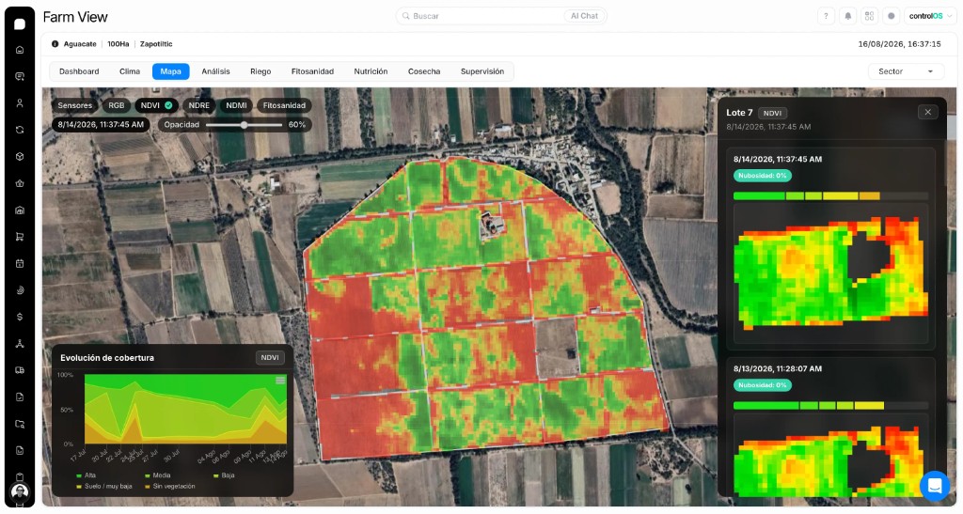Image resolution: width=963 pixels, height=514 pixels.
Task: Toggle the RGB map layer
Action: 116,105
